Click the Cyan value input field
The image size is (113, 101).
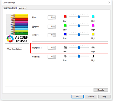click(x=50, y=17)
